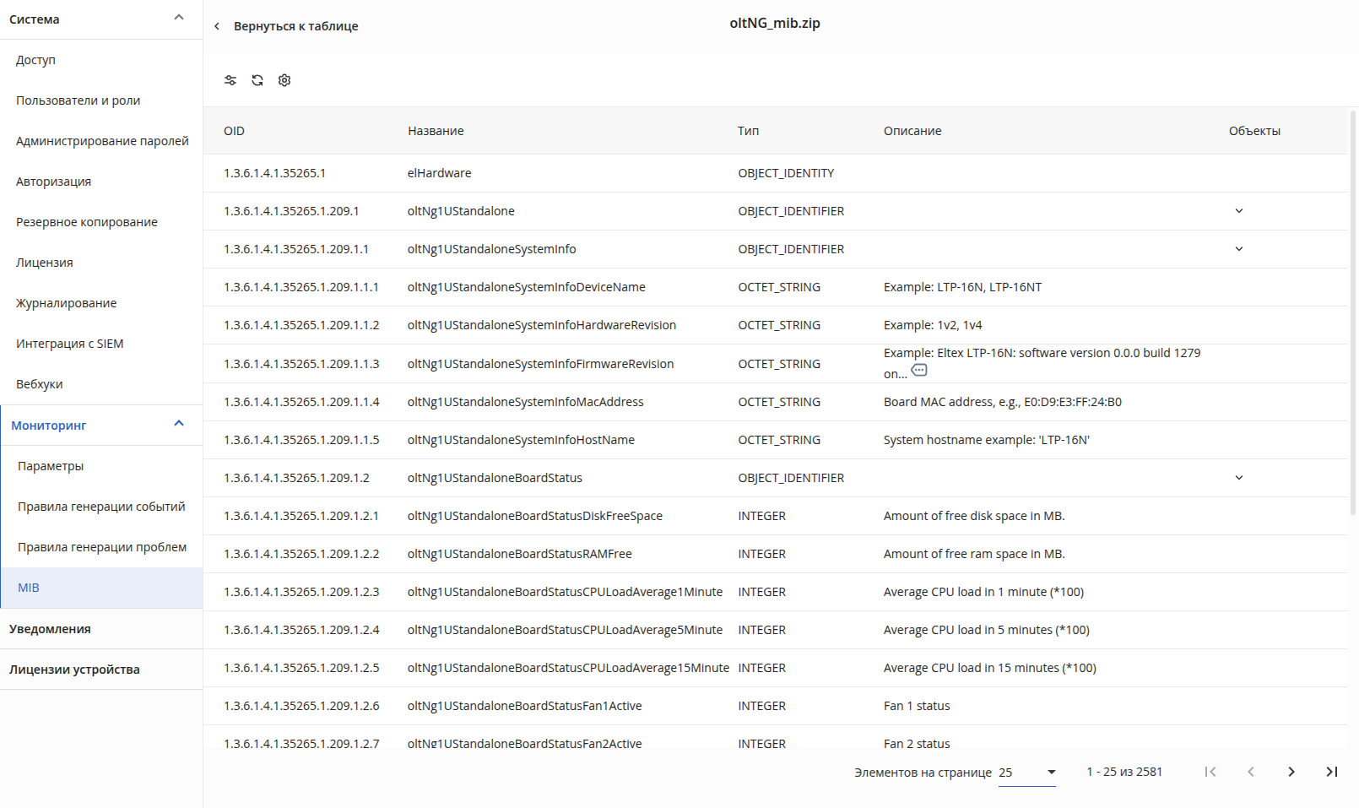This screenshot has height=808, width=1359.
Task: Jump to the last page arrow
Action: tap(1332, 772)
